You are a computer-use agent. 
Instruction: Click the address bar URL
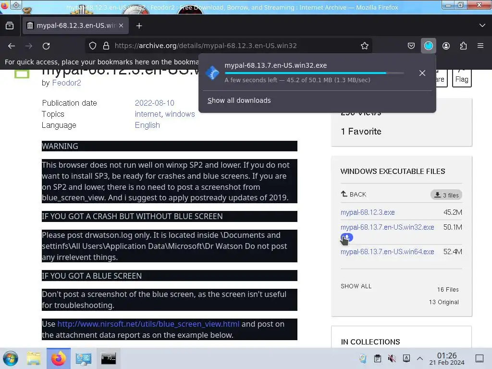click(x=206, y=46)
